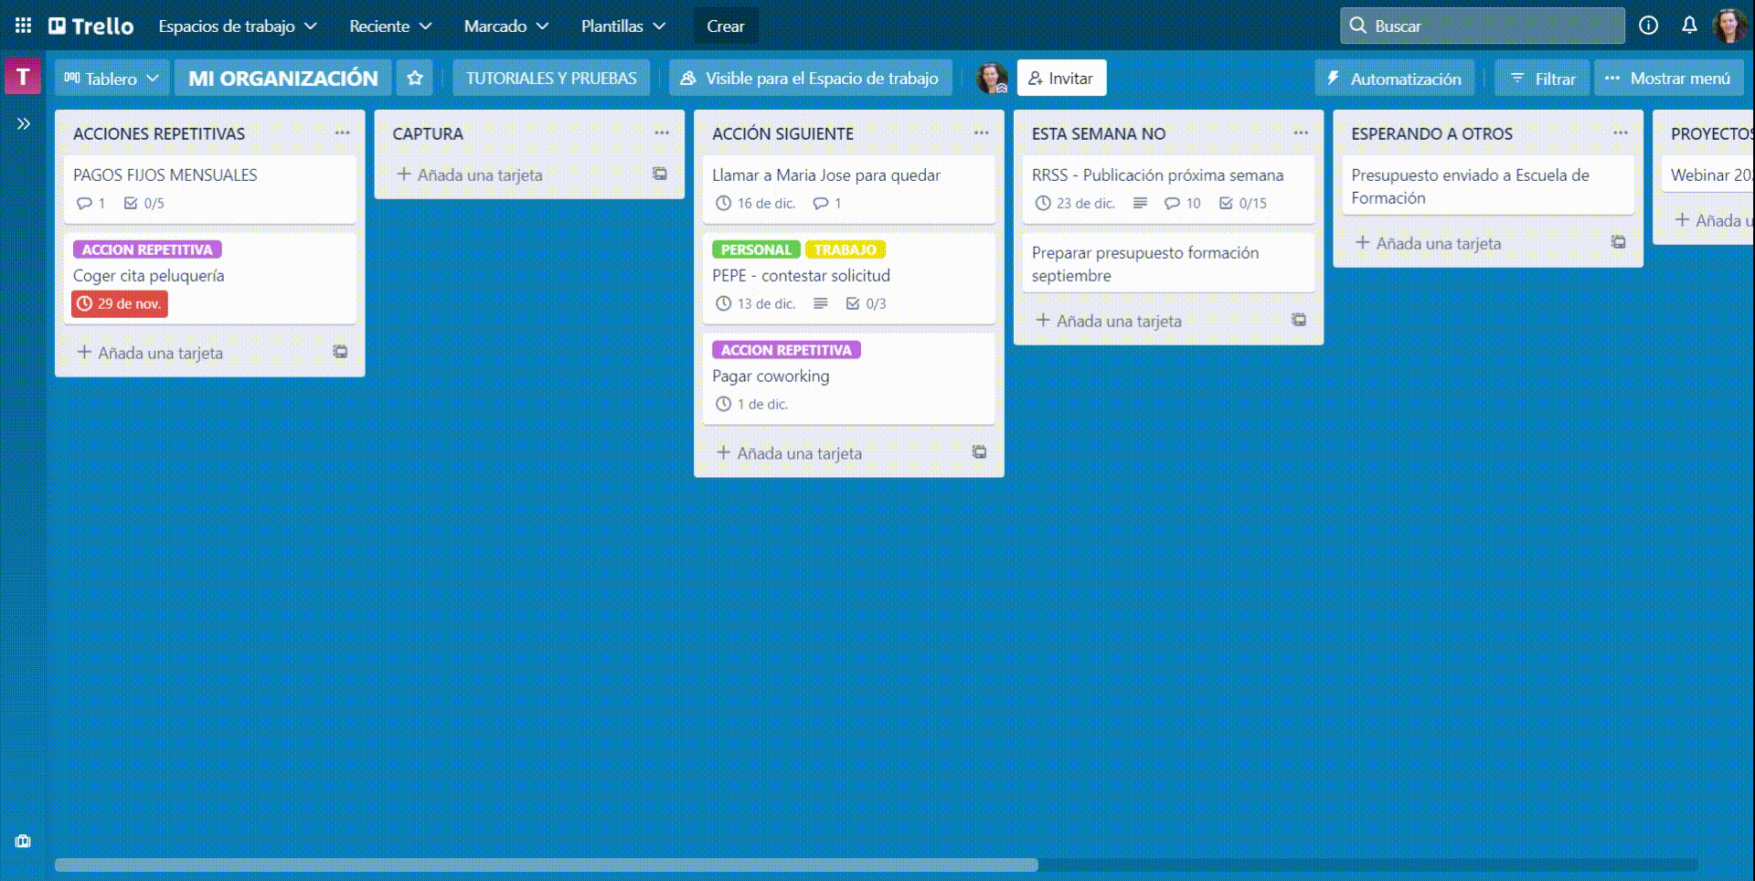Expand the Reciente dropdown
Image resolution: width=1755 pixels, height=881 pixels.
390,26
